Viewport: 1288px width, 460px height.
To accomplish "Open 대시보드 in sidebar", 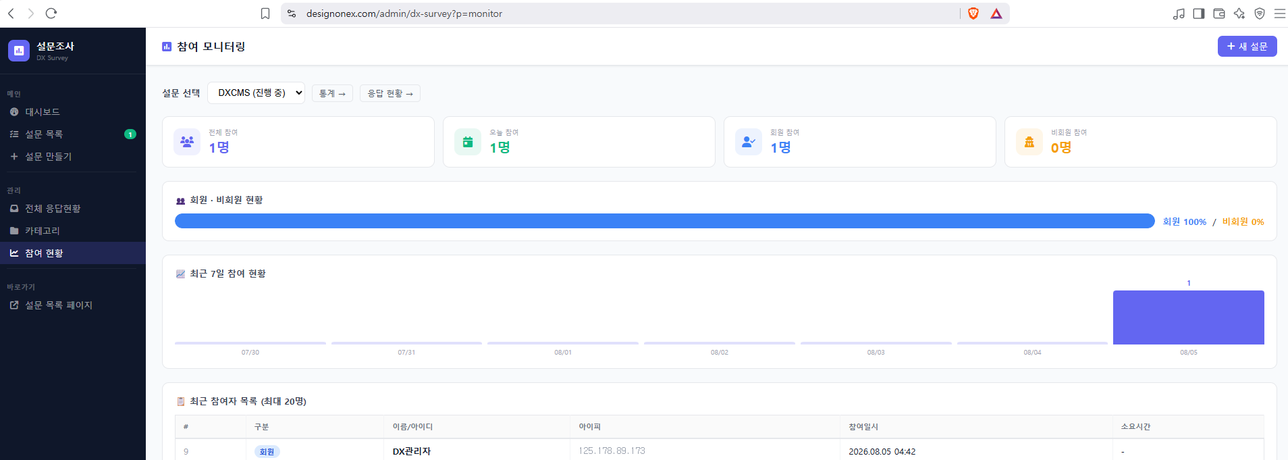I will (73, 112).
